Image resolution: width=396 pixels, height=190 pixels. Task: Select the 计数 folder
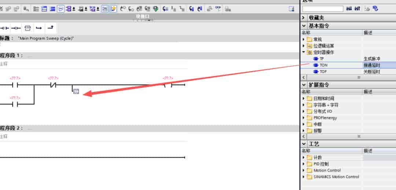318,157
